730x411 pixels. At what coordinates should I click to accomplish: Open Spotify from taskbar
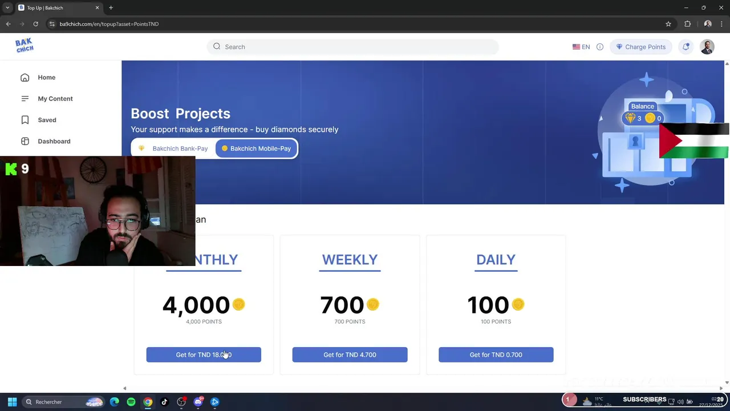click(131, 402)
